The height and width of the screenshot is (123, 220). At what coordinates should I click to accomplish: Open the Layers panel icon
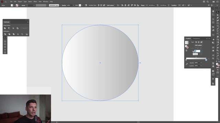click(213, 11)
